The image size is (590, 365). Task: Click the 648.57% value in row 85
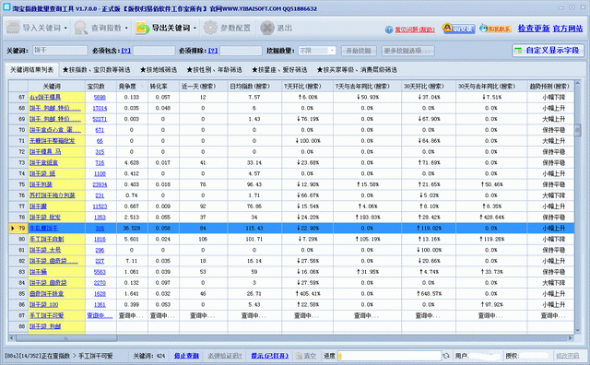[429, 293]
